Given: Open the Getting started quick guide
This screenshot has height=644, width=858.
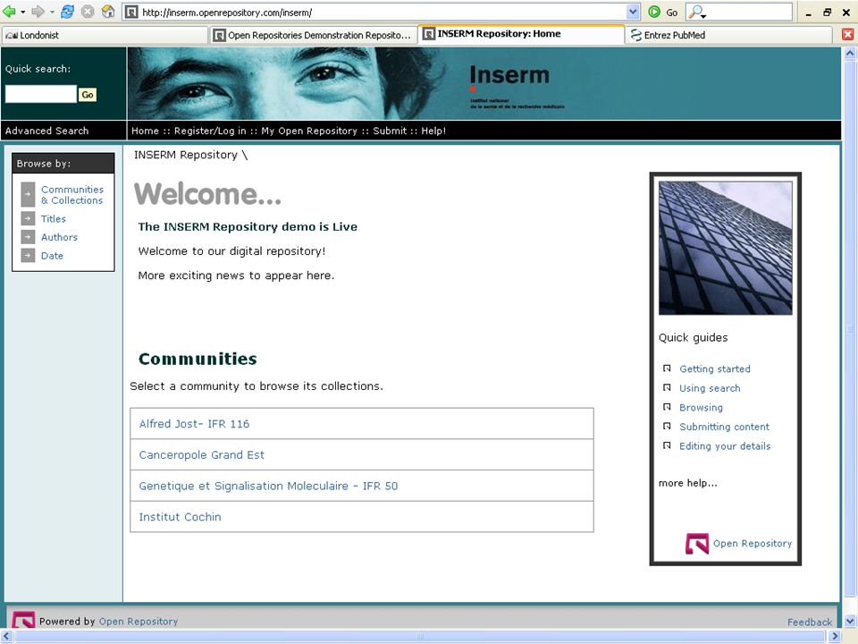Looking at the screenshot, I should 715,369.
